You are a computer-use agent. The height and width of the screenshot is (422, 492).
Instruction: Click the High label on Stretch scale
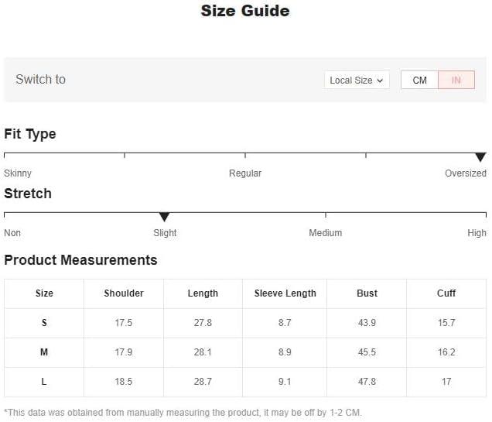coord(477,232)
